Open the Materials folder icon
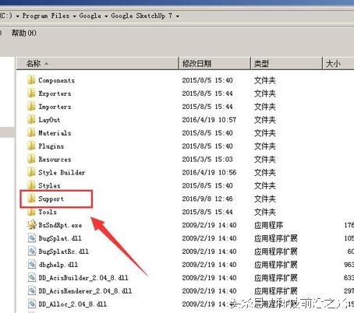 point(31,133)
